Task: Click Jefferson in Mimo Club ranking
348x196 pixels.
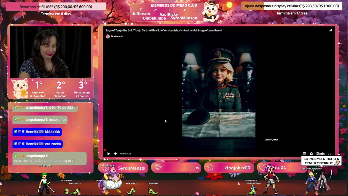Action: point(141,14)
